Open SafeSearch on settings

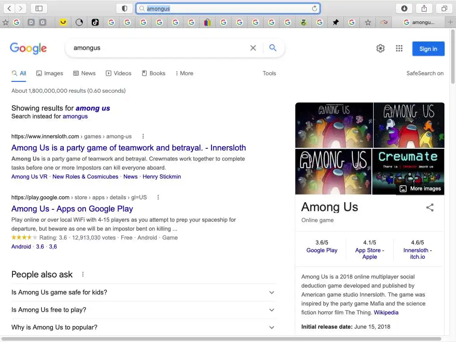click(425, 73)
